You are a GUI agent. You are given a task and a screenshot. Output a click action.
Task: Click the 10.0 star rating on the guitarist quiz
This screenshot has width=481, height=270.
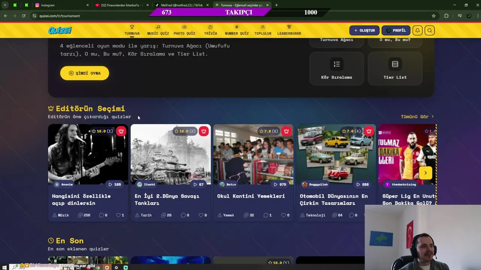pos(102,131)
